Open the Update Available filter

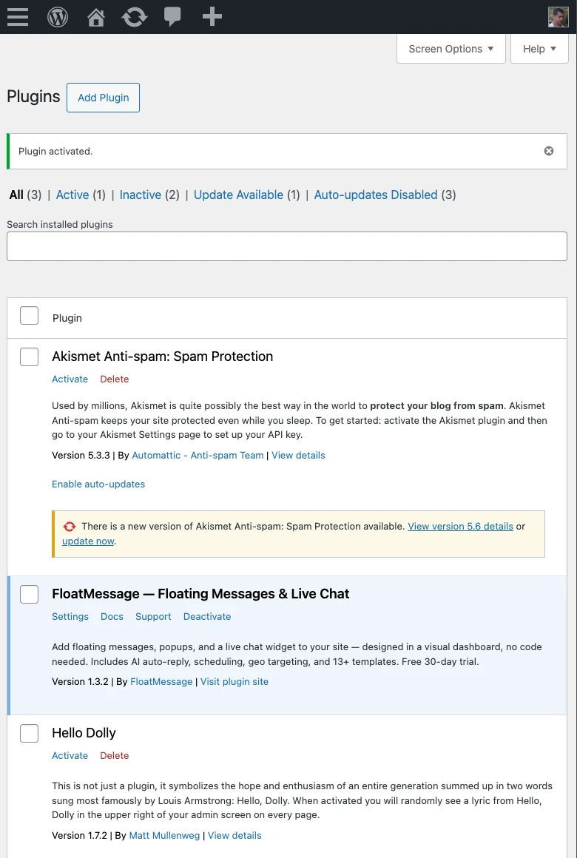[x=238, y=195]
